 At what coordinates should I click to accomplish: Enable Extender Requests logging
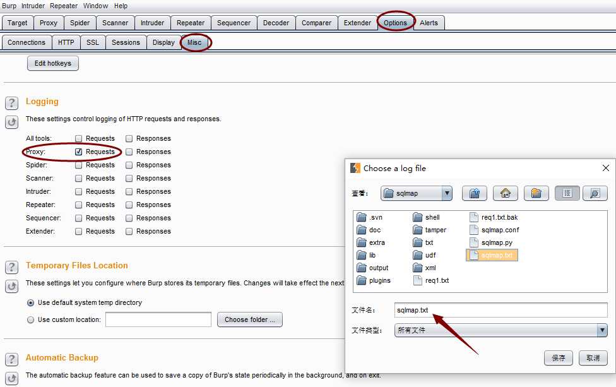click(x=78, y=232)
